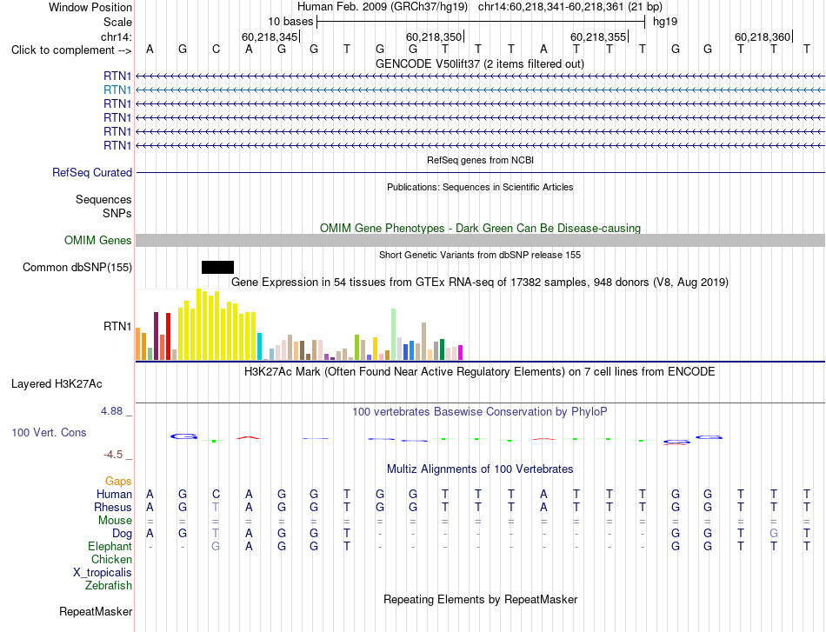Click the 60,218,355 position marker

[x=598, y=37]
